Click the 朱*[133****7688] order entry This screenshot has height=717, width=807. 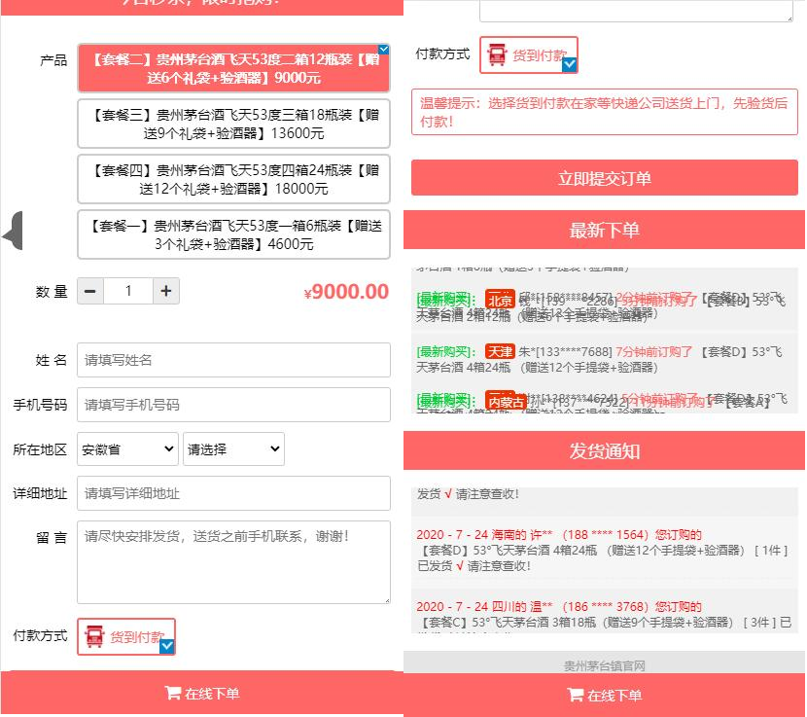[604, 360]
